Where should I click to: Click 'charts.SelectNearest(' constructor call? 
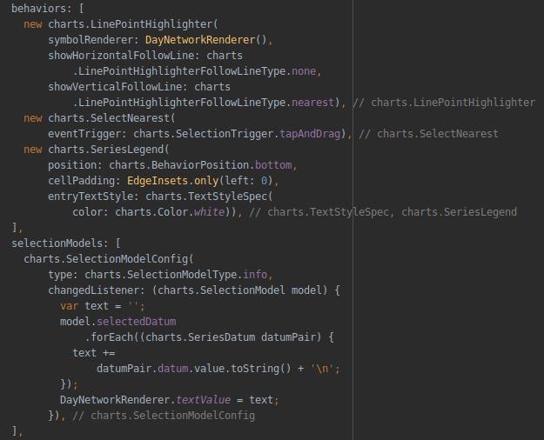point(111,118)
